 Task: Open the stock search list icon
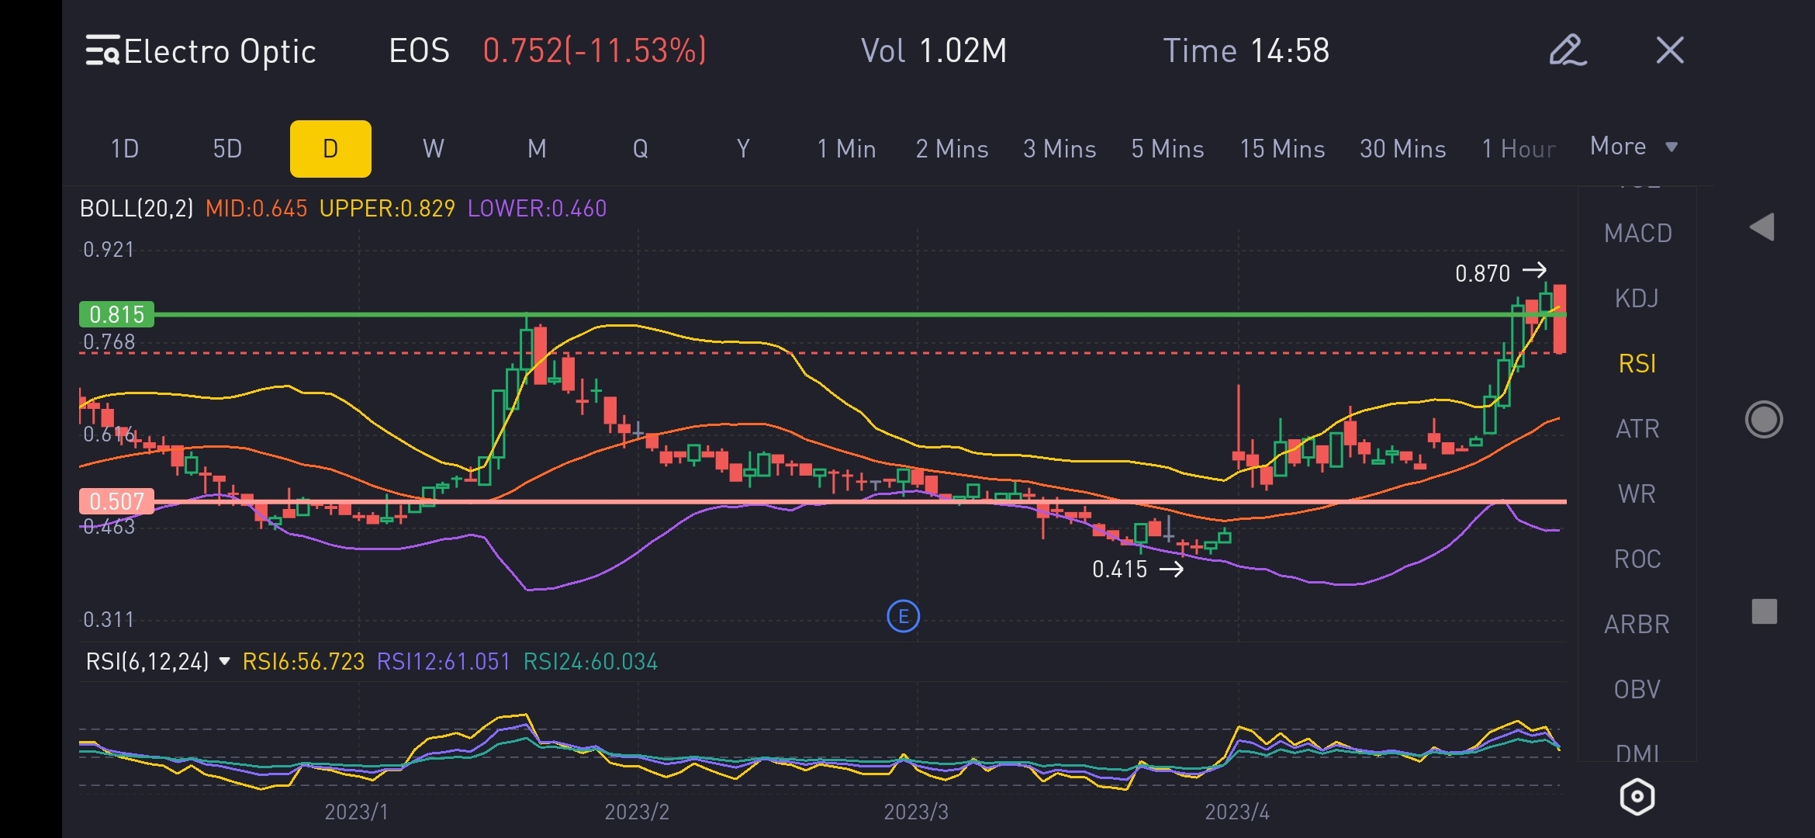[102, 50]
